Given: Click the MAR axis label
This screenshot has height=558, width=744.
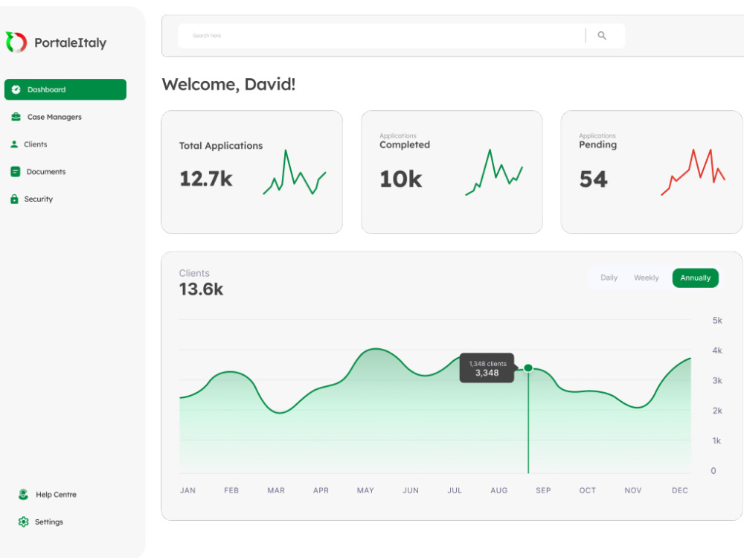Looking at the screenshot, I should pyautogui.click(x=276, y=490).
